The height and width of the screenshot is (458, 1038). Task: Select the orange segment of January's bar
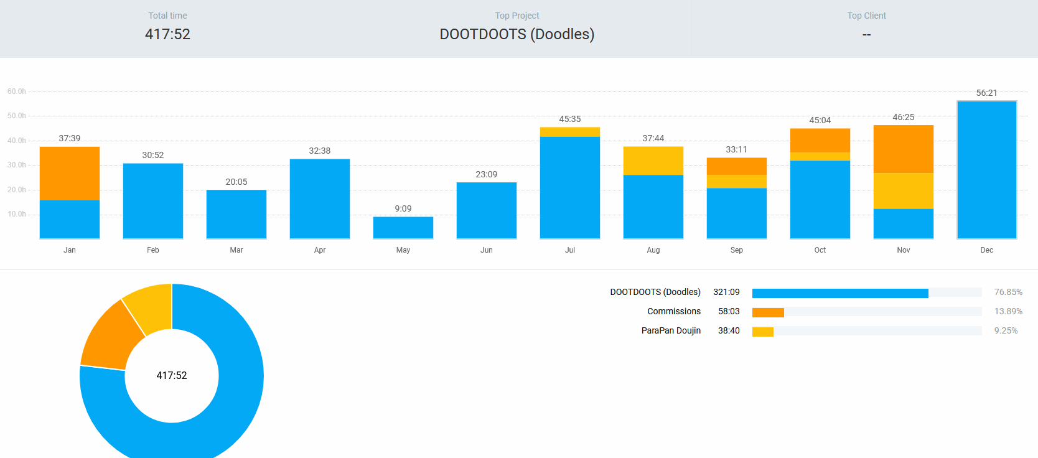[70, 173]
